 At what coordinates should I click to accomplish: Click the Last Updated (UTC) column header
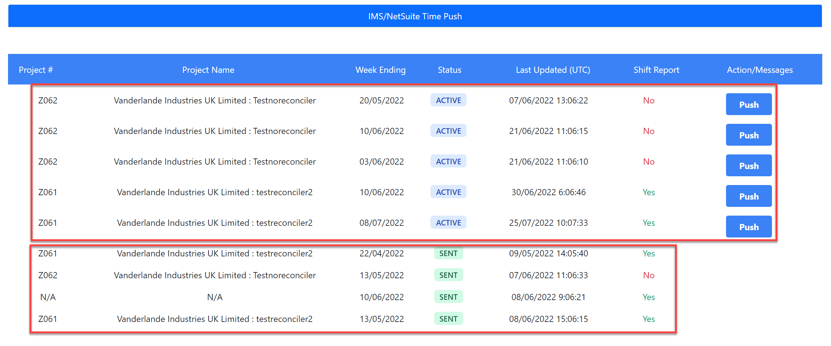[x=553, y=70]
